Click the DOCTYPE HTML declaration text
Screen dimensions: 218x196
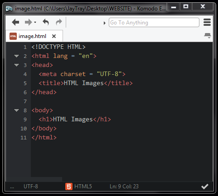pos(58,47)
